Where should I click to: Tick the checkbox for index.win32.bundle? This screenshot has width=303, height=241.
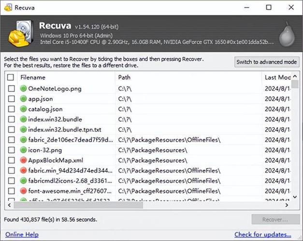click(12, 119)
